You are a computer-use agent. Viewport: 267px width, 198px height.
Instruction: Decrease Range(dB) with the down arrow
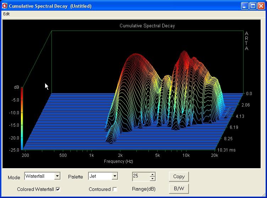152,178
